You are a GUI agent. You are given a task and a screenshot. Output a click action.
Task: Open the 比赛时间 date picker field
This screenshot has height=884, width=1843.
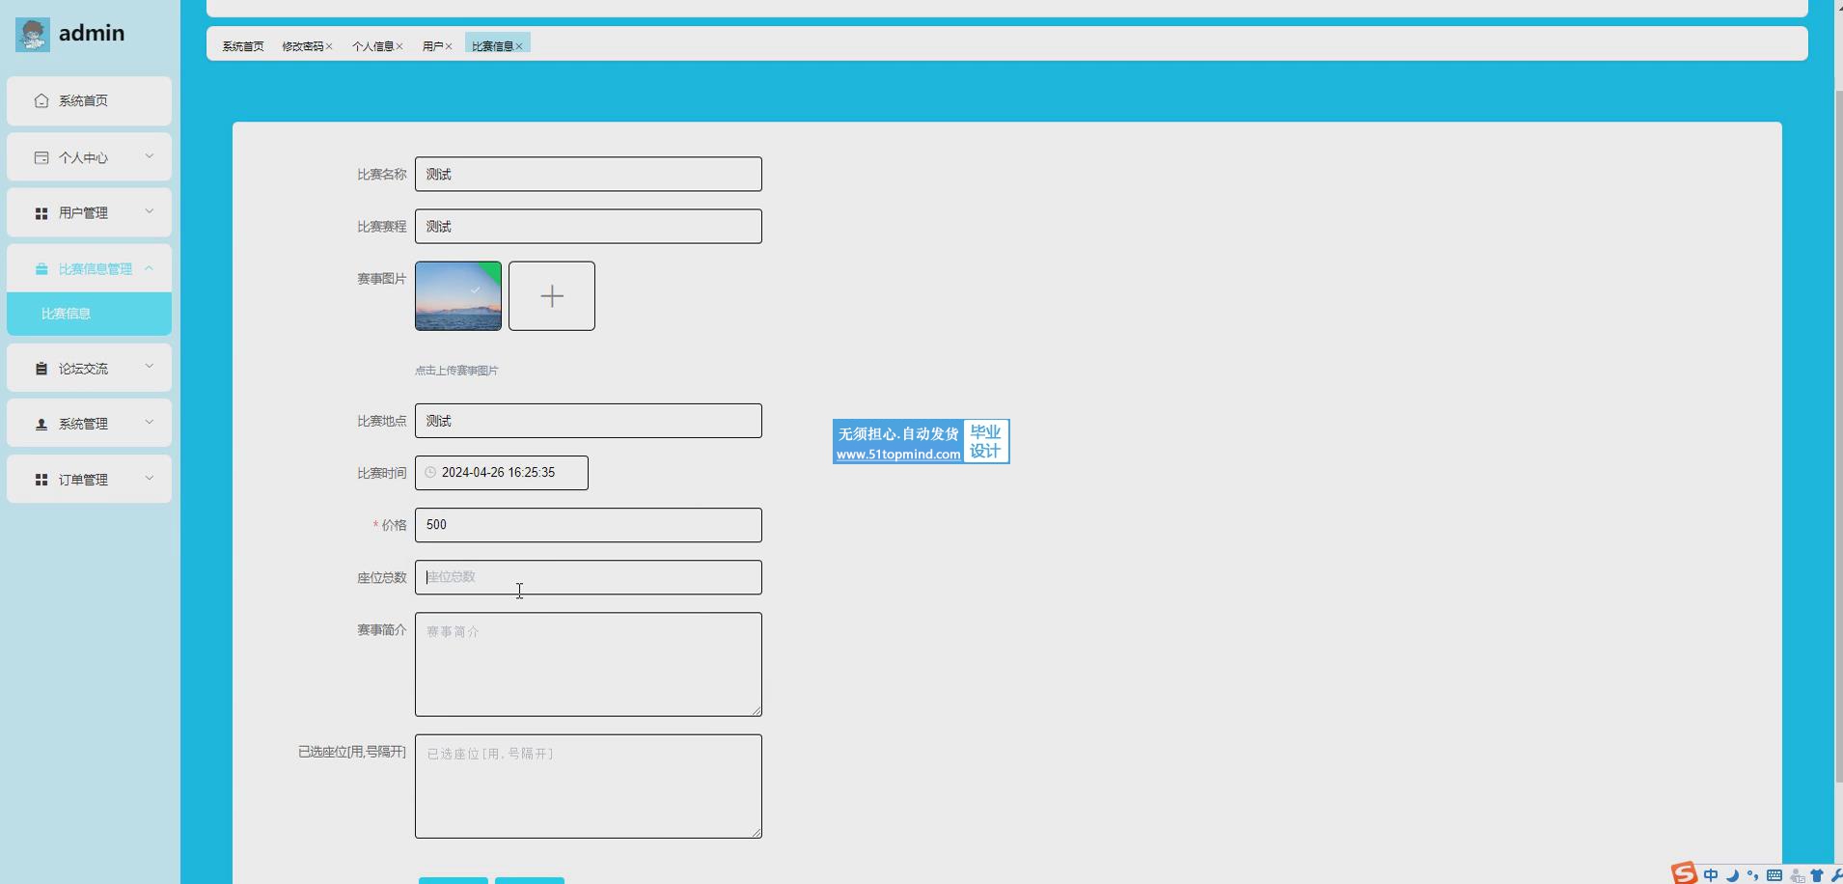pyautogui.click(x=502, y=473)
